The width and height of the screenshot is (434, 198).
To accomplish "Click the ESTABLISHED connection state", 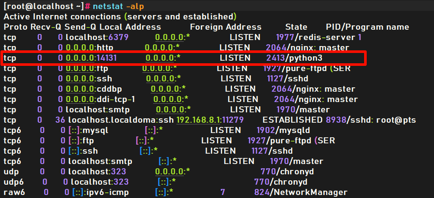I will (292, 120).
